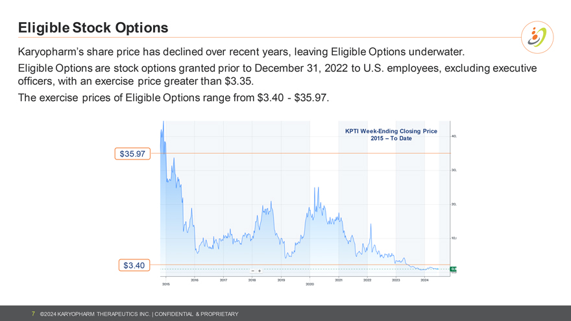Click the Karyopharm copyright footer text
The image size is (571, 321).
coord(139,314)
